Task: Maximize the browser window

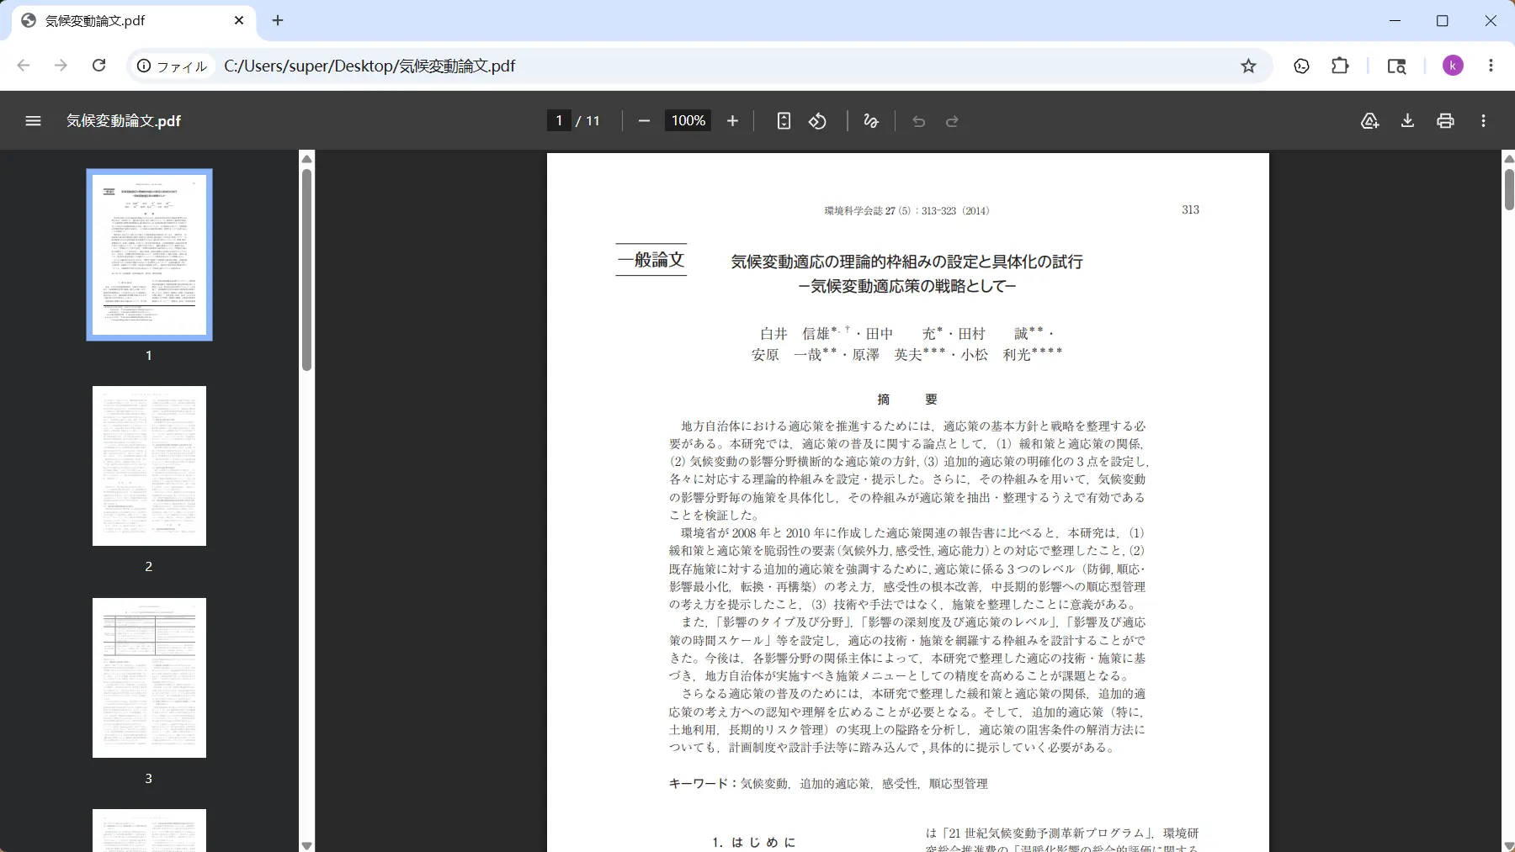Action: pyautogui.click(x=1442, y=20)
